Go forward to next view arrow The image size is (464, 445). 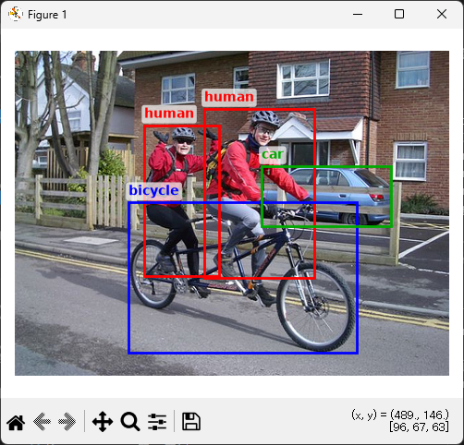(67, 422)
